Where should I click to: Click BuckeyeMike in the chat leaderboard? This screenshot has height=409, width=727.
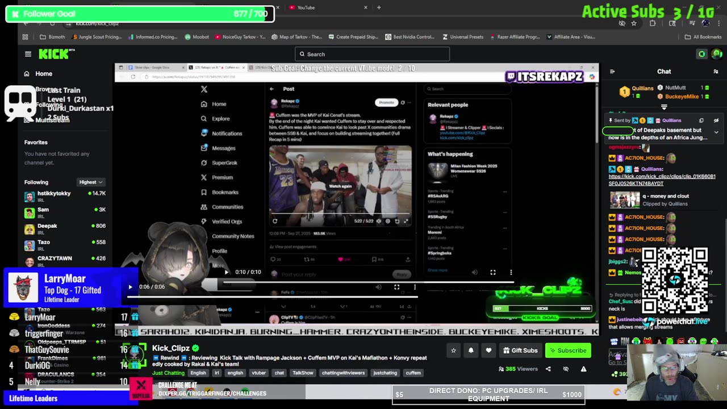[682, 97]
